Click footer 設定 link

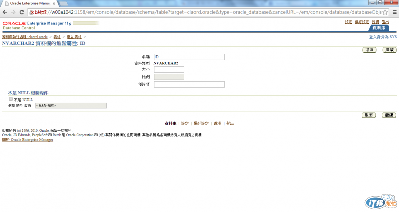click(185, 123)
